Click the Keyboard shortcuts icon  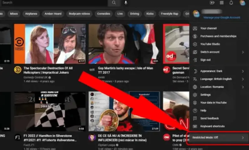pyautogui.click(x=195, y=126)
